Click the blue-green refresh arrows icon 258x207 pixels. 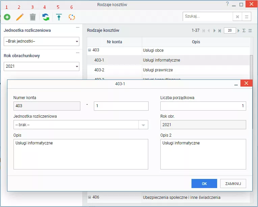click(x=46, y=17)
